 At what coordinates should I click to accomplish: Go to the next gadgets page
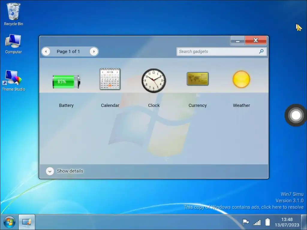pos(94,52)
